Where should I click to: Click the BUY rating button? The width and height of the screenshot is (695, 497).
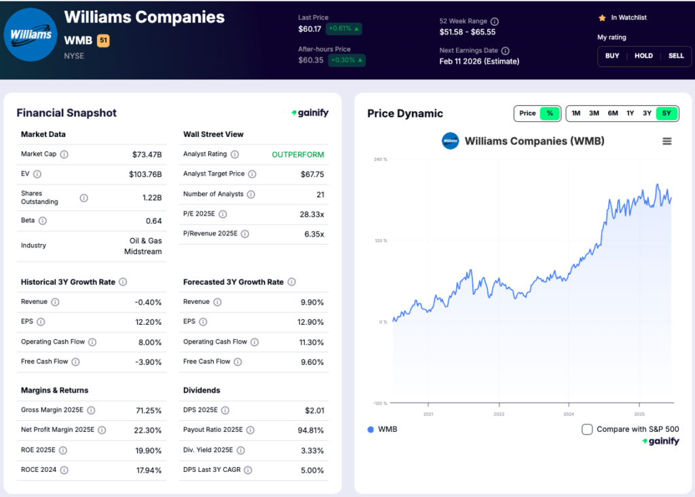tap(612, 56)
